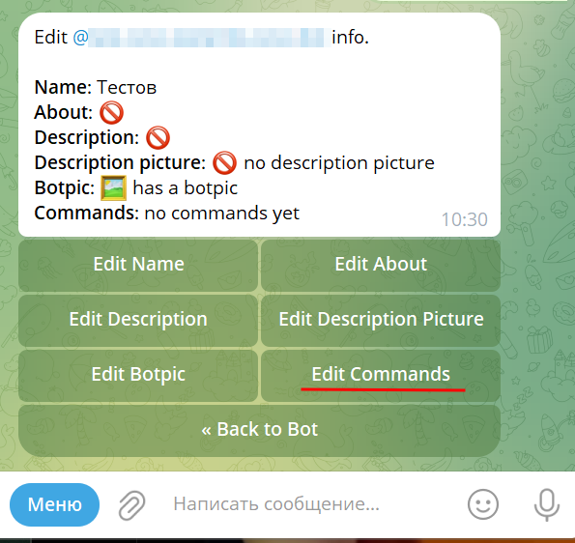Choose the Edit About button
The height and width of the screenshot is (543, 575).
381,265
